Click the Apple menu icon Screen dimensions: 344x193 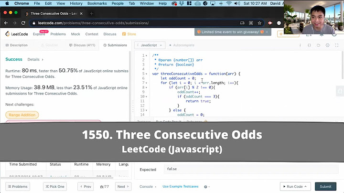(7, 3)
